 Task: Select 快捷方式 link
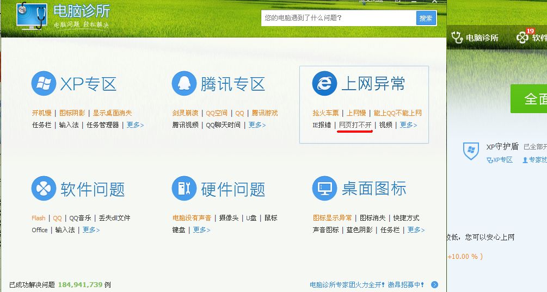(406, 218)
